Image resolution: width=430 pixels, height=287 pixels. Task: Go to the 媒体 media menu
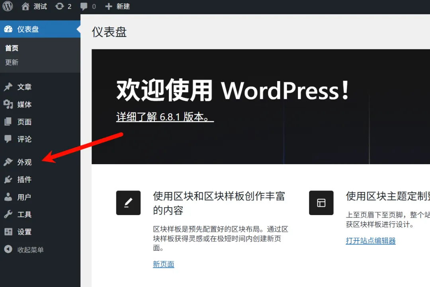click(x=40, y=104)
